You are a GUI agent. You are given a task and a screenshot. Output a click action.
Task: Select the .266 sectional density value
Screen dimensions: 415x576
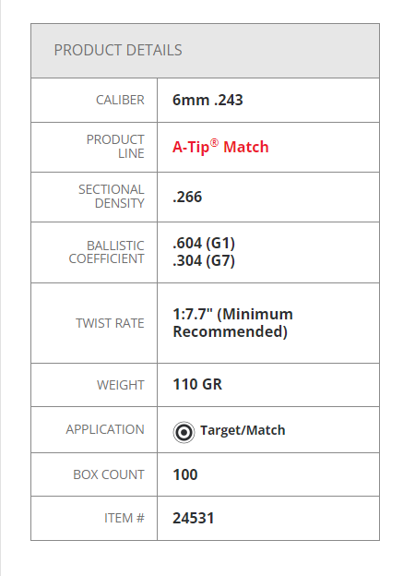click(x=187, y=197)
